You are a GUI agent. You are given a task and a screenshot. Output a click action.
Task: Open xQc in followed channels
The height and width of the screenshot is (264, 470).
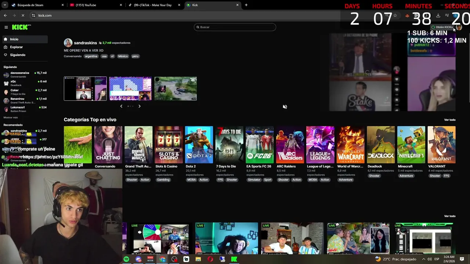click(25, 83)
